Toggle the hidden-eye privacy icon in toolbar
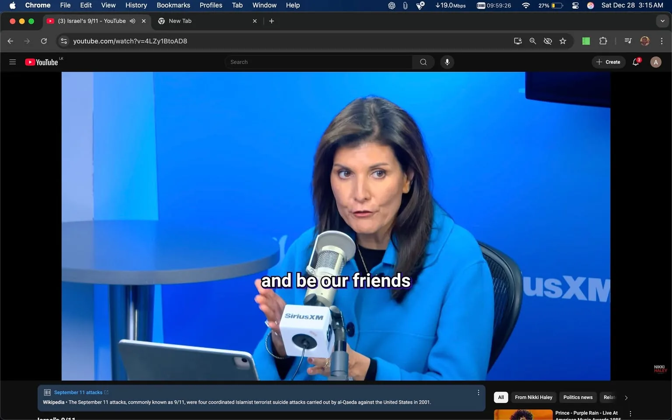Viewport: 672px width, 420px height. pos(547,41)
